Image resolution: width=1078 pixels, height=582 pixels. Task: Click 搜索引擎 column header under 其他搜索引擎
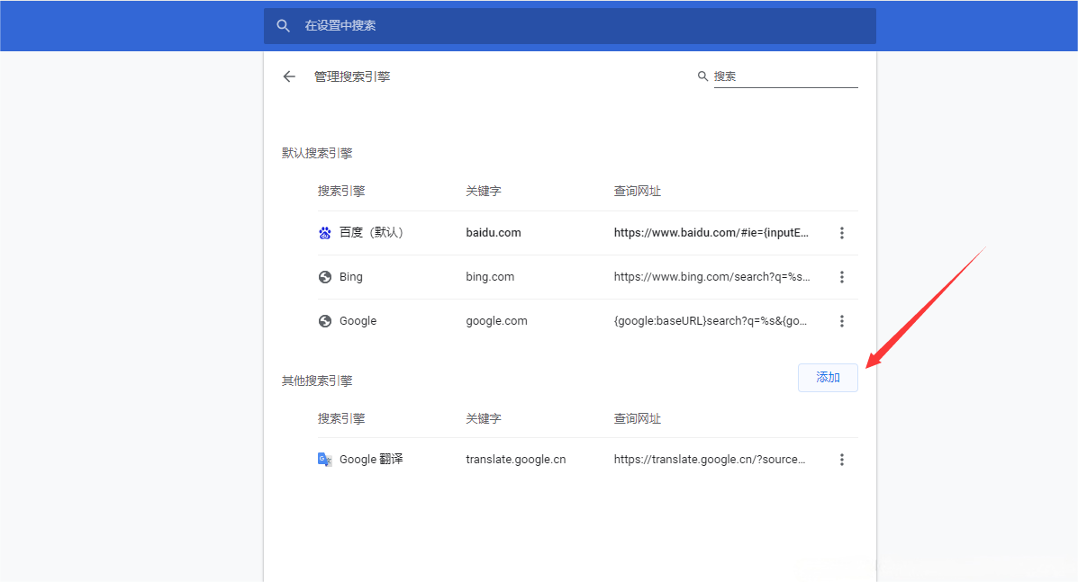[x=341, y=418]
